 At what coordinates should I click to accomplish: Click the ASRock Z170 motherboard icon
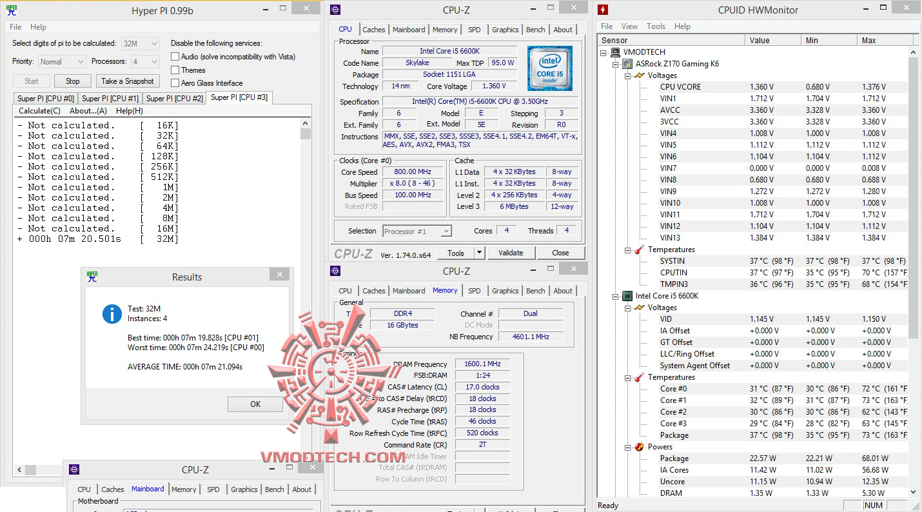(627, 64)
